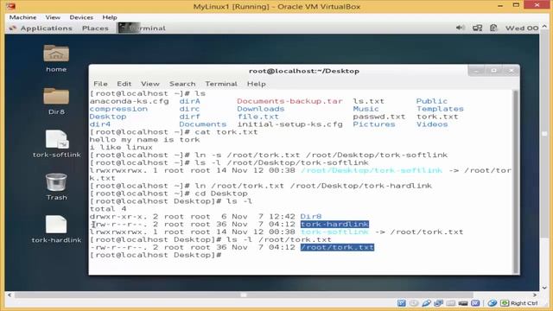Click the Downloads entry in ls output
The height and width of the screenshot is (311, 553).
click(261, 109)
